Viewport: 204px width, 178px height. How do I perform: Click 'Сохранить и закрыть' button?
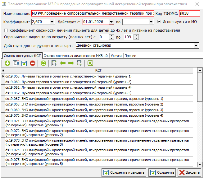pos(124,172)
